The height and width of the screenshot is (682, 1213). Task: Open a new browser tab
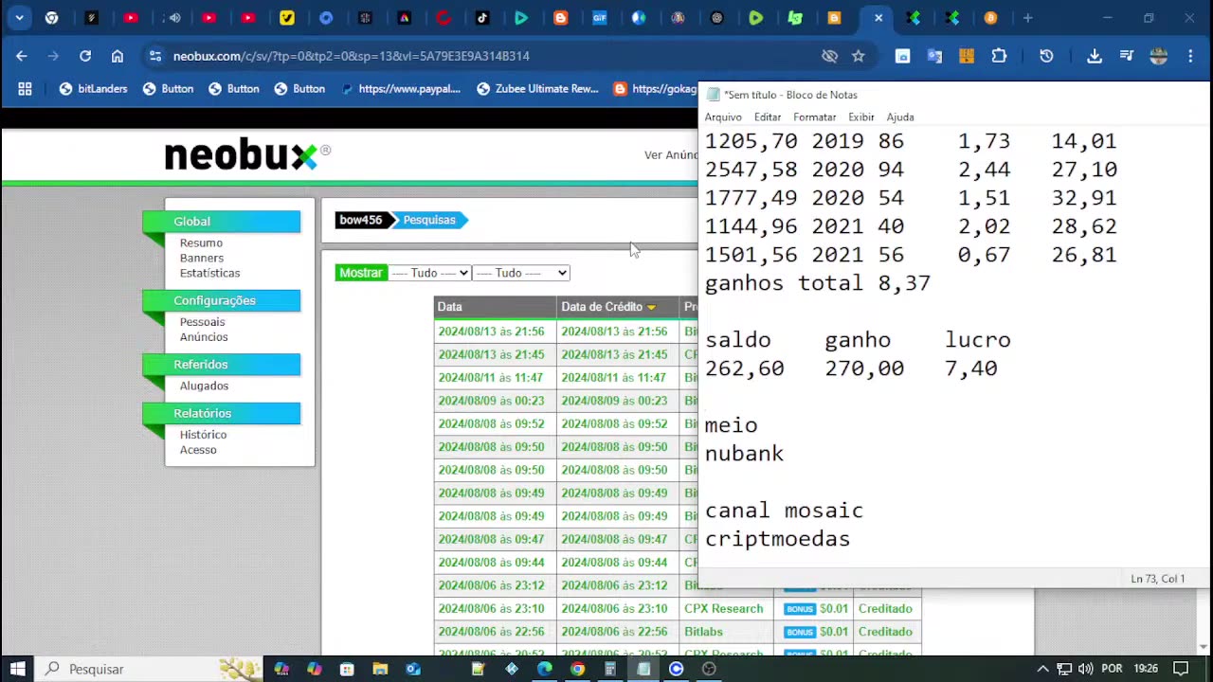pyautogui.click(x=1027, y=18)
